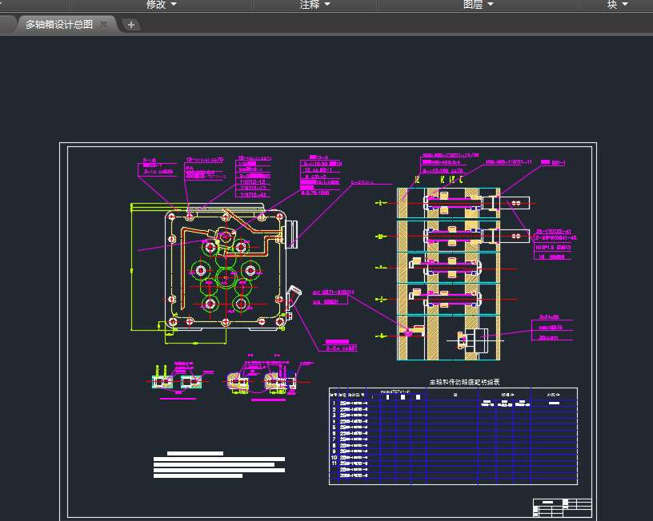The width and height of the screenshot is (653, 521).
Task: Expand the 修改 panel dropdown
Action: click(x=161, y=5)
